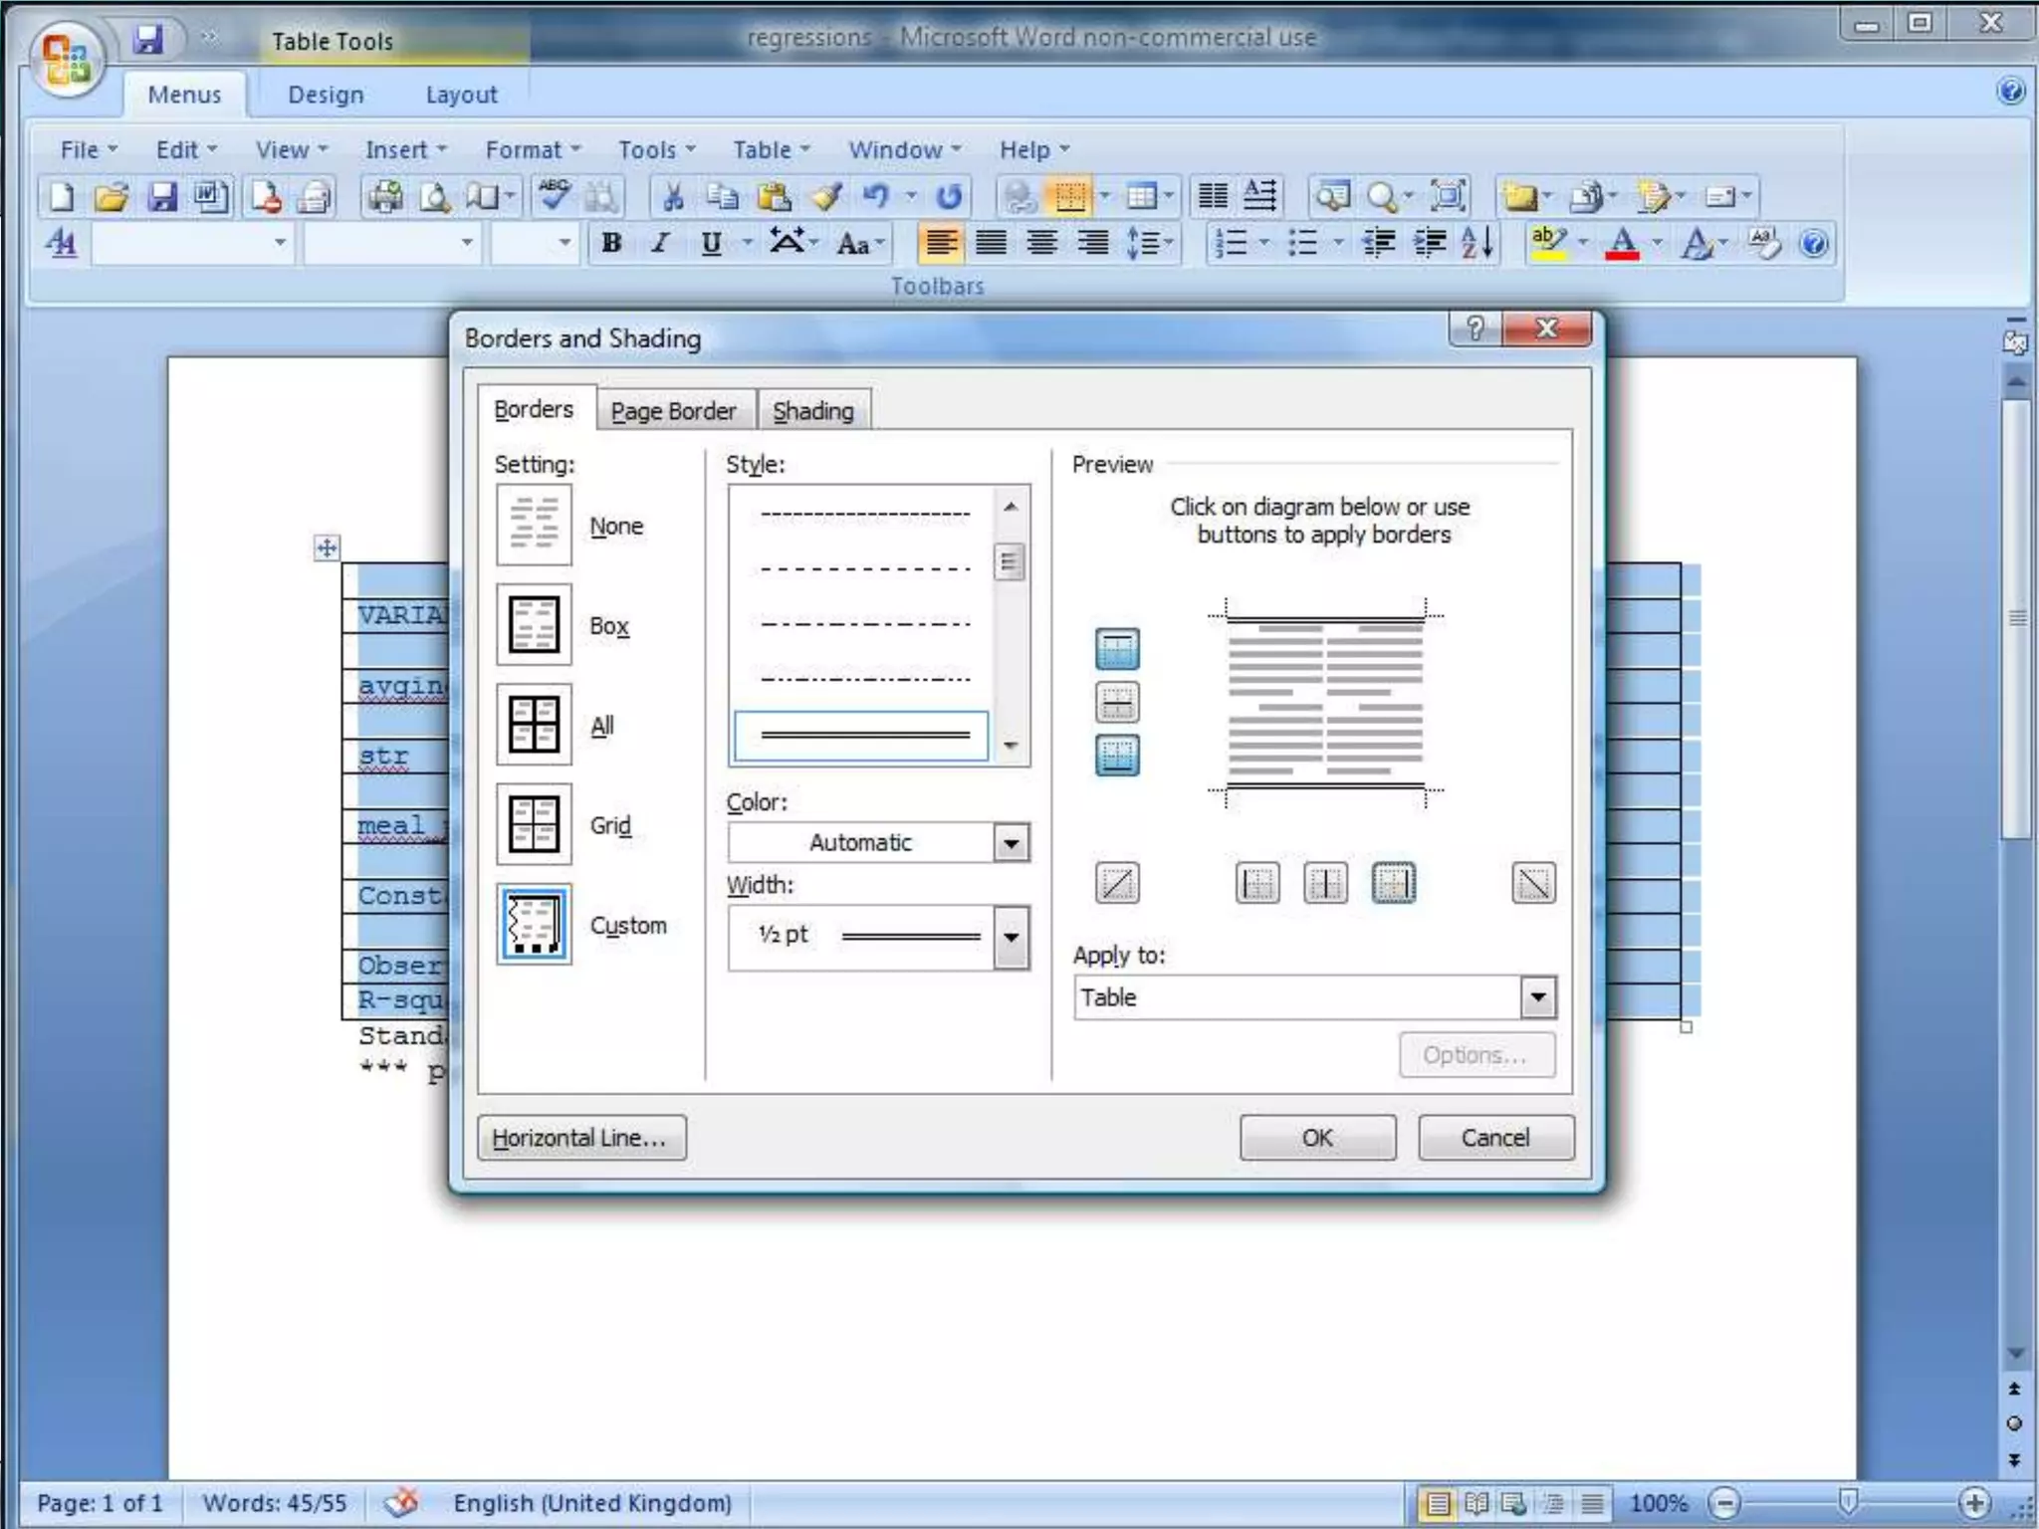Expand the Width ½ pt dropdown
2039x1529 pixels.
[1011, 937]
